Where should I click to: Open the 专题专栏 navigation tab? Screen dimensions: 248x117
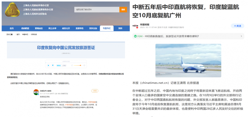107,28
